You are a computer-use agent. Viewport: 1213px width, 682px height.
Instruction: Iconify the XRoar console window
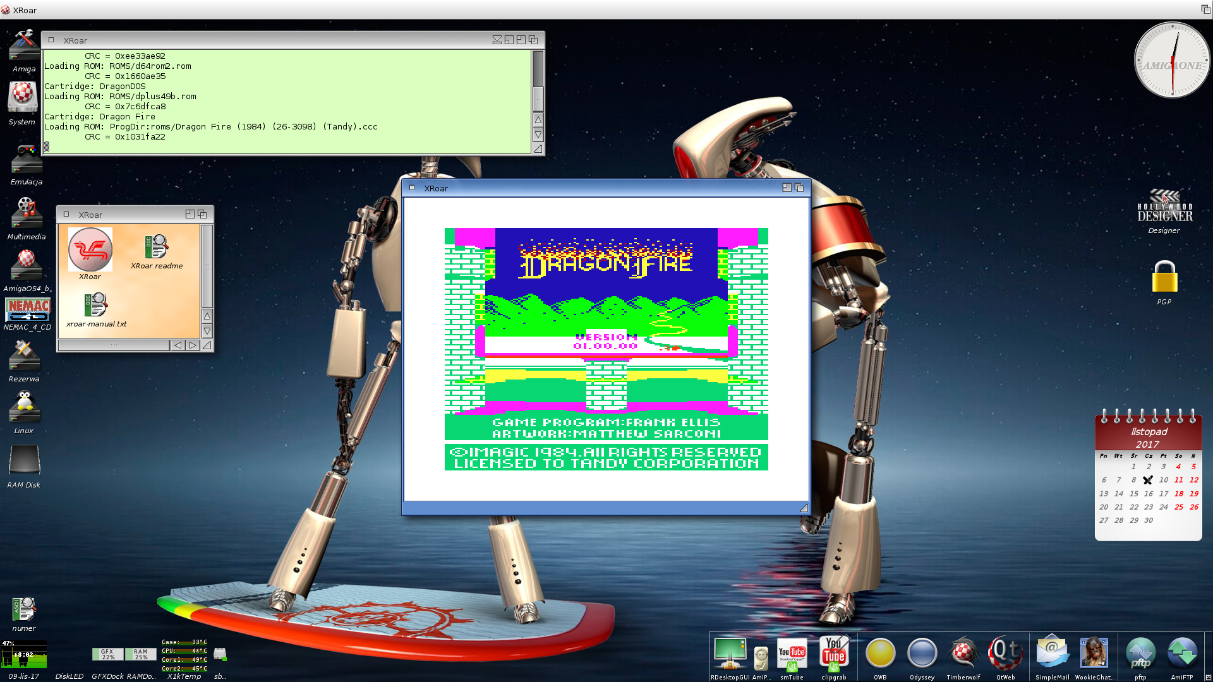[497, 40]
